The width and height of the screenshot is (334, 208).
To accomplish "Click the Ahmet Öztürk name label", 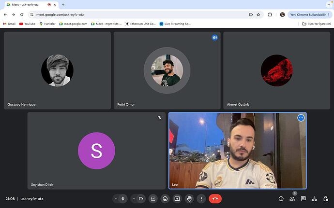I will coord(238,105).
